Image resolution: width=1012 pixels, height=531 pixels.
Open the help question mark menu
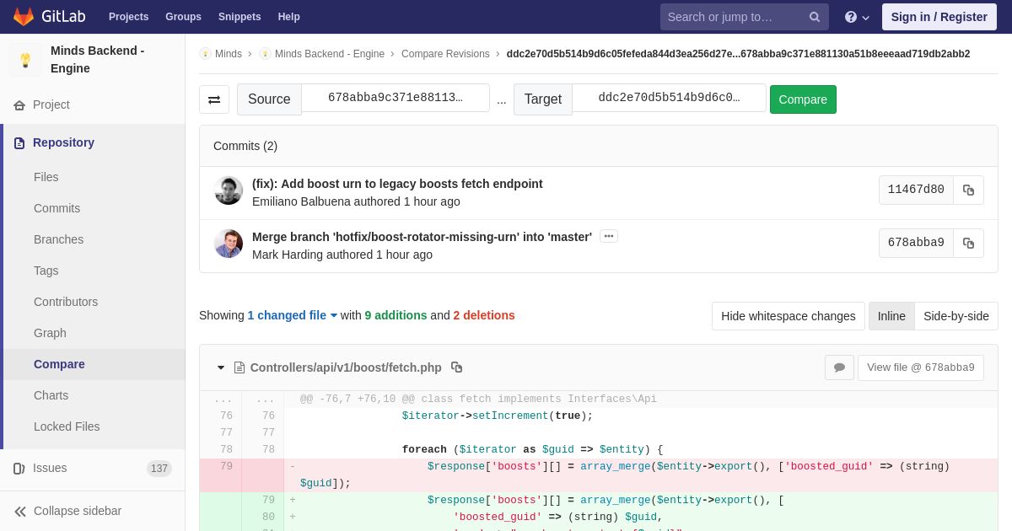click(857, 17)
